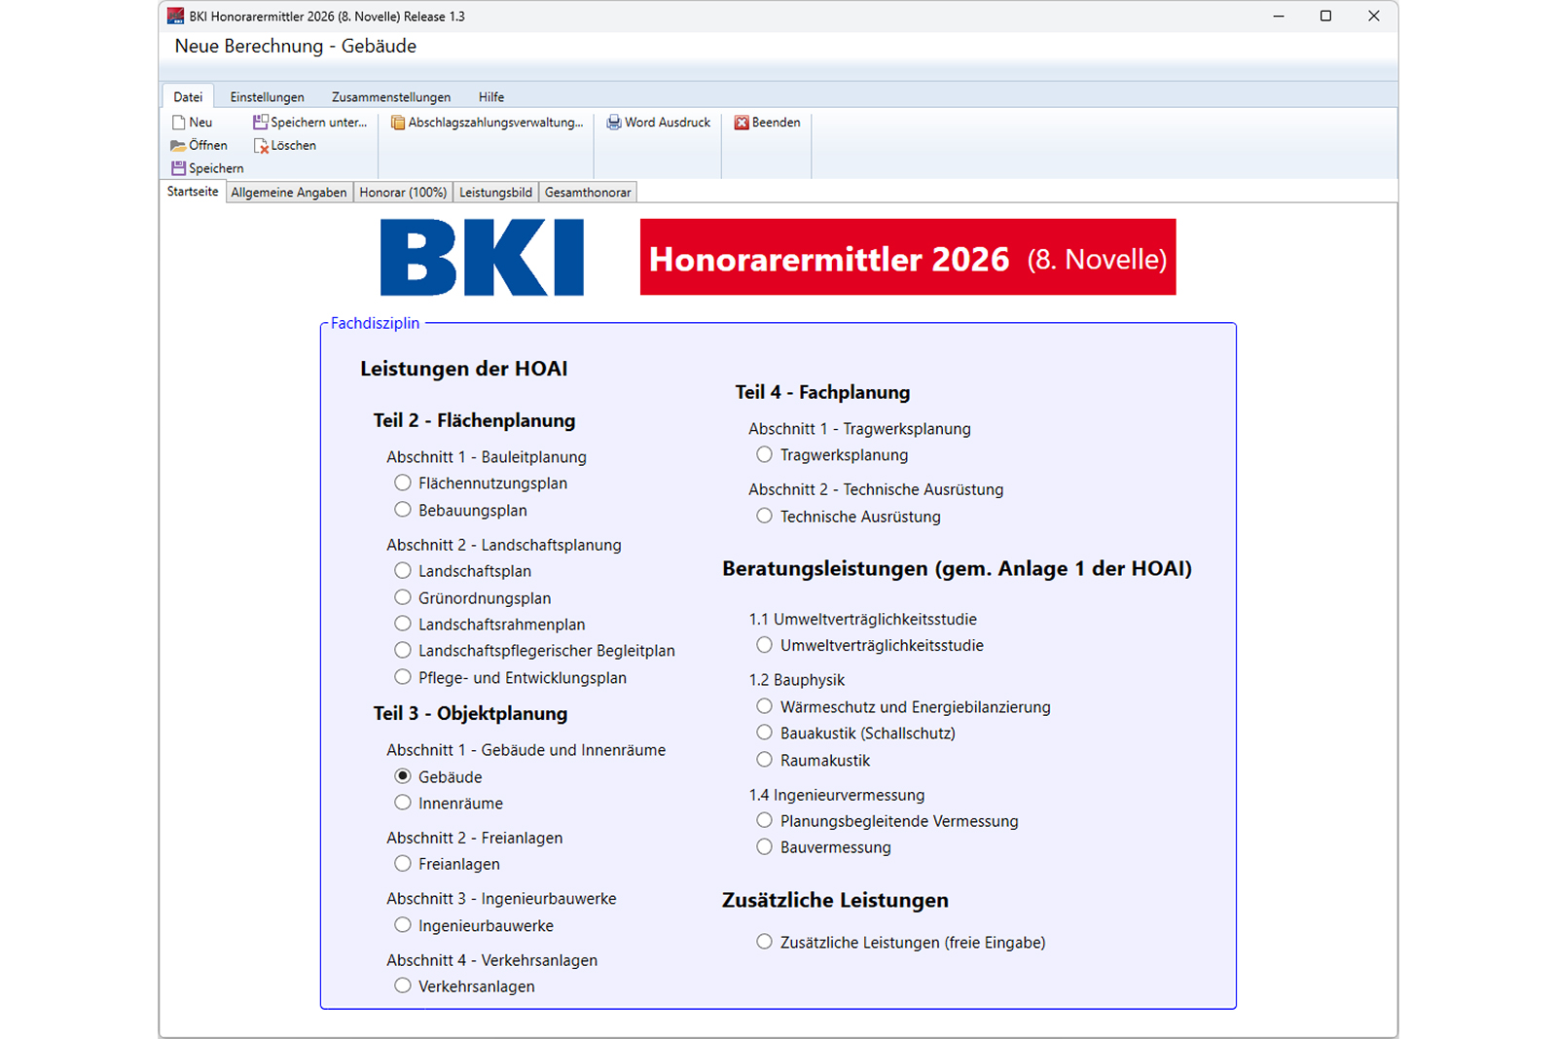Click the Neu document icon
Viewport: 1557px width, 1039px height.
pos(178,123)
